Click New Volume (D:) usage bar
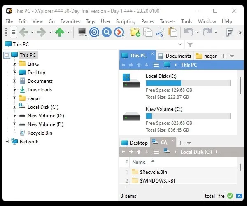 (188, 116)
